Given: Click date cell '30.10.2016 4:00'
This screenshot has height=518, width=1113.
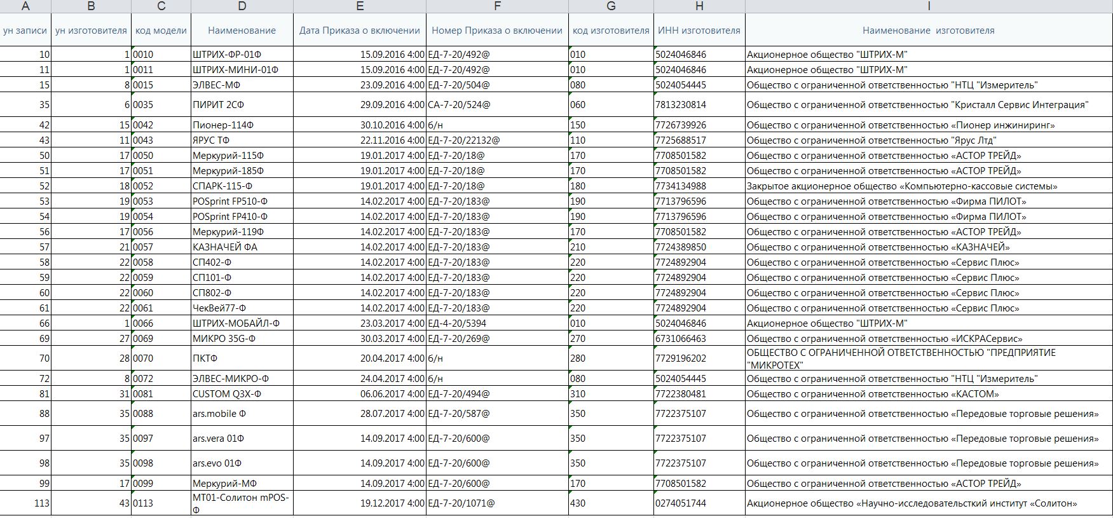Looking at the screenshot, I should (360, 125).
